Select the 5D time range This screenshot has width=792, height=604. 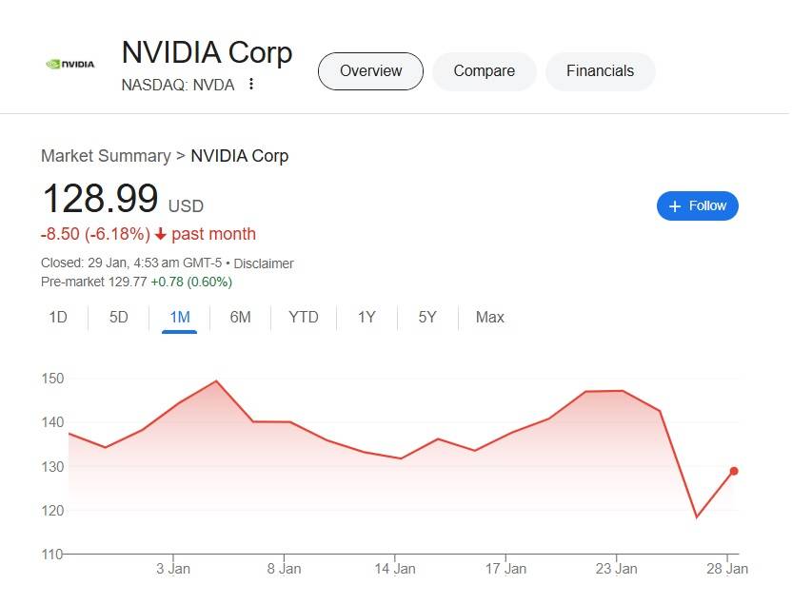(x=118, y=318)
